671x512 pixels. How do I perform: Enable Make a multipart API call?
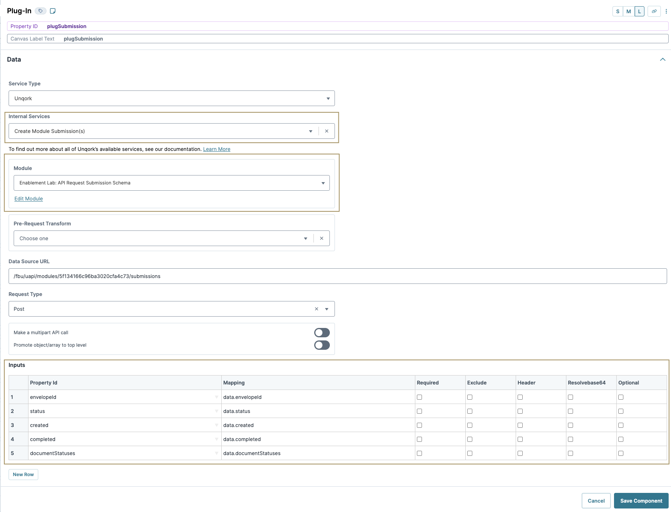(322, 332)
